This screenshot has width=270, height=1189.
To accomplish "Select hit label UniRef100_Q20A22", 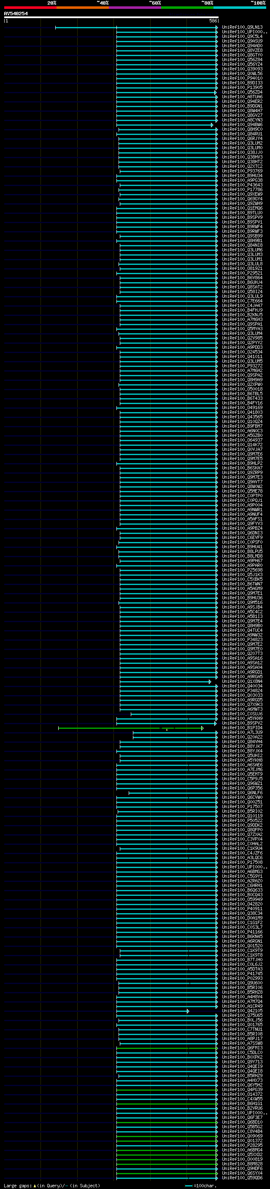I will (242, 737).
